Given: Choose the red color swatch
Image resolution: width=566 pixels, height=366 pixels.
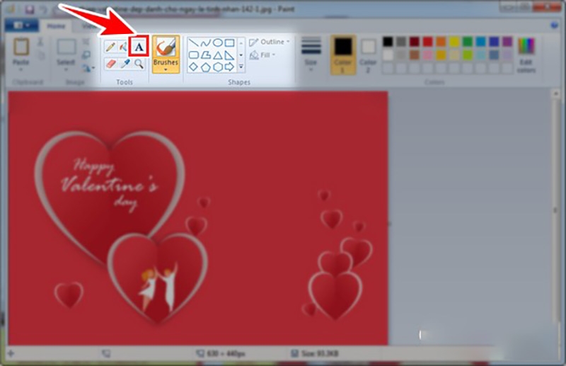Looking at the screenshot, I should pos(428,42).
